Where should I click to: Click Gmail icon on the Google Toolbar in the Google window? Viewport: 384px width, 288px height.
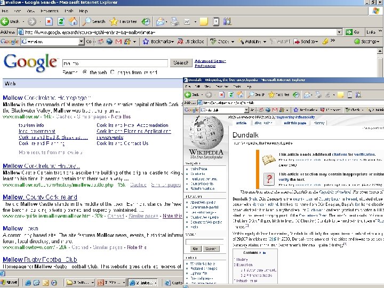pos(118,42)
